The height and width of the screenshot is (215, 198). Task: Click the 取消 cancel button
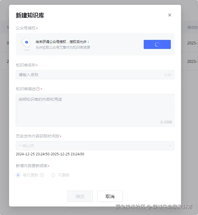110,196
